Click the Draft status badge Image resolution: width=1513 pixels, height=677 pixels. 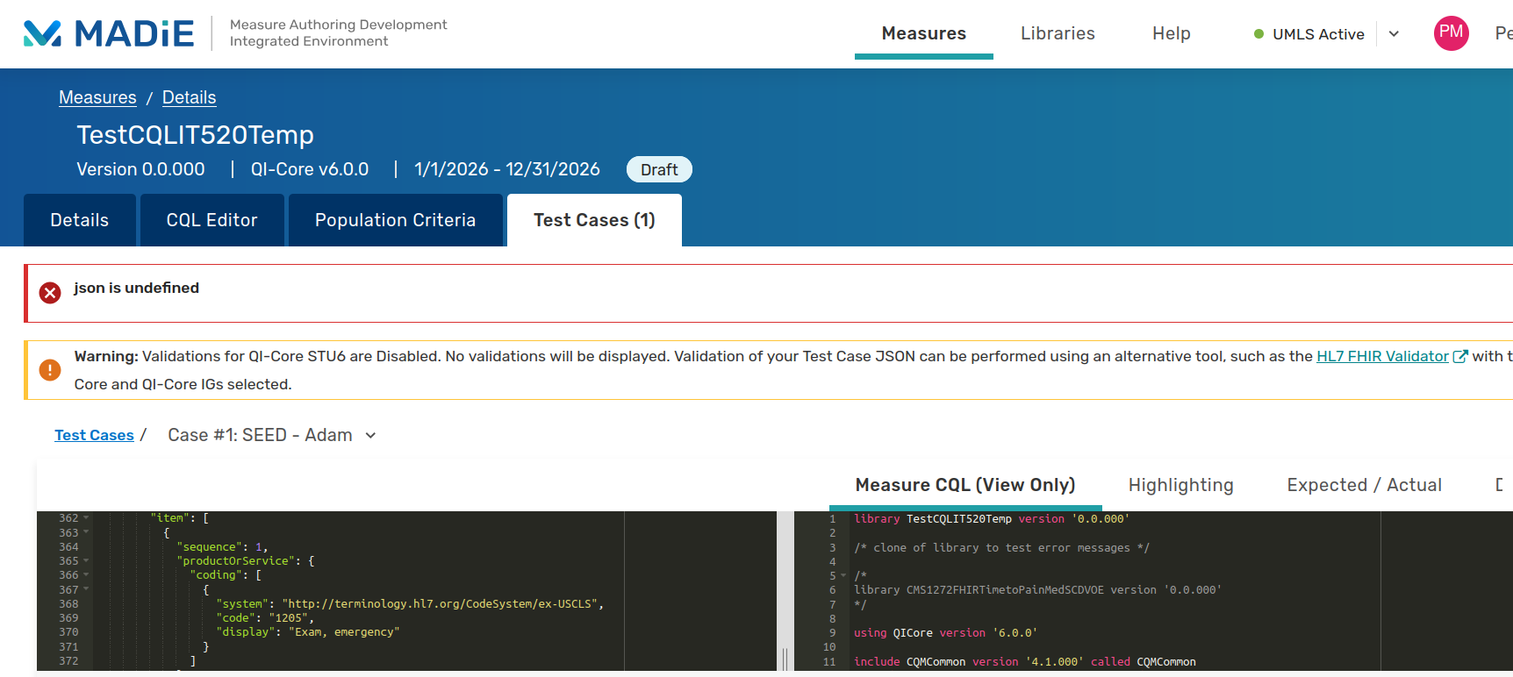(659, 169)
